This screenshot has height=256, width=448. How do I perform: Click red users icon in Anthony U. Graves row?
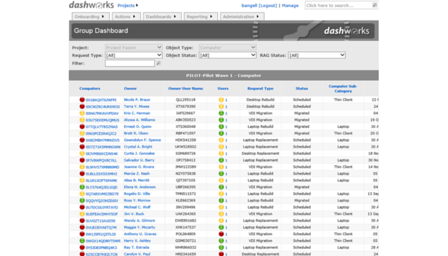(221, 234)
